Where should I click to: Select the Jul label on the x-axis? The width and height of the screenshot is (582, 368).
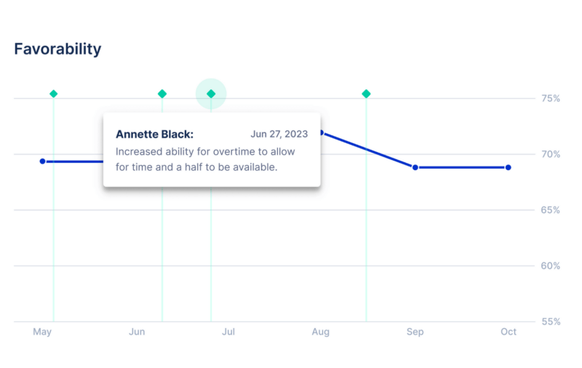228,332
